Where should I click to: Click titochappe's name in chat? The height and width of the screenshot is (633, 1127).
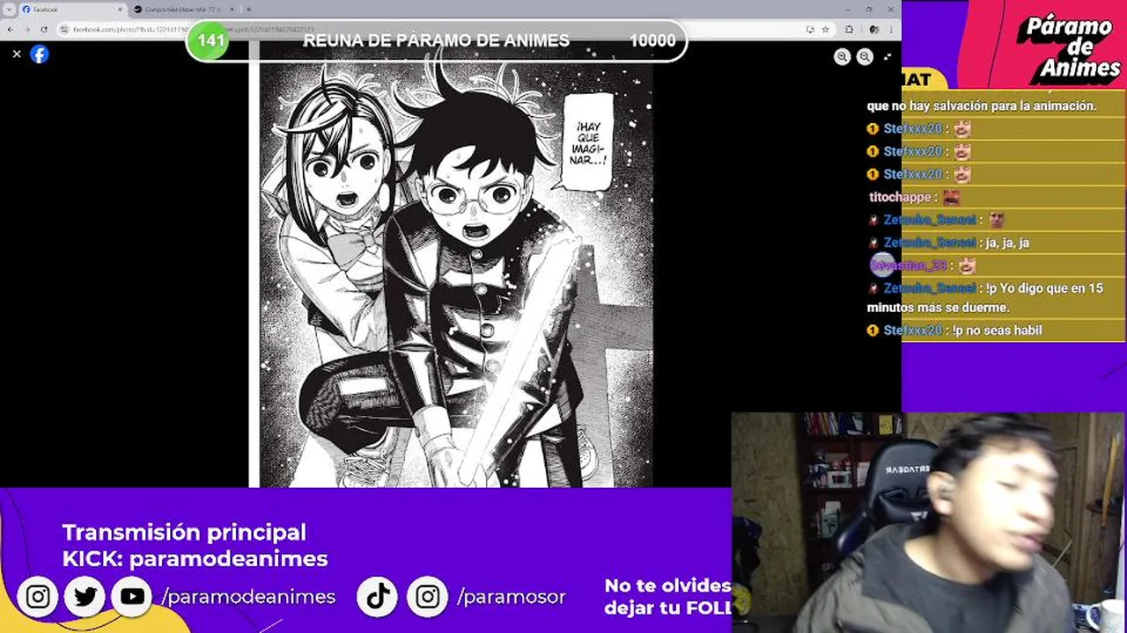[x=900, y=197]
